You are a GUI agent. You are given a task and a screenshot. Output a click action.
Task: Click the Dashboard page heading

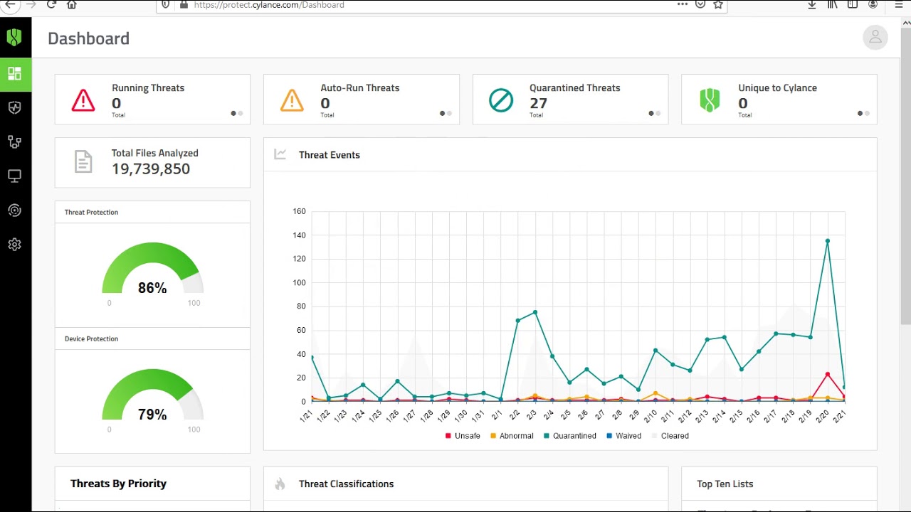(88, 38)
